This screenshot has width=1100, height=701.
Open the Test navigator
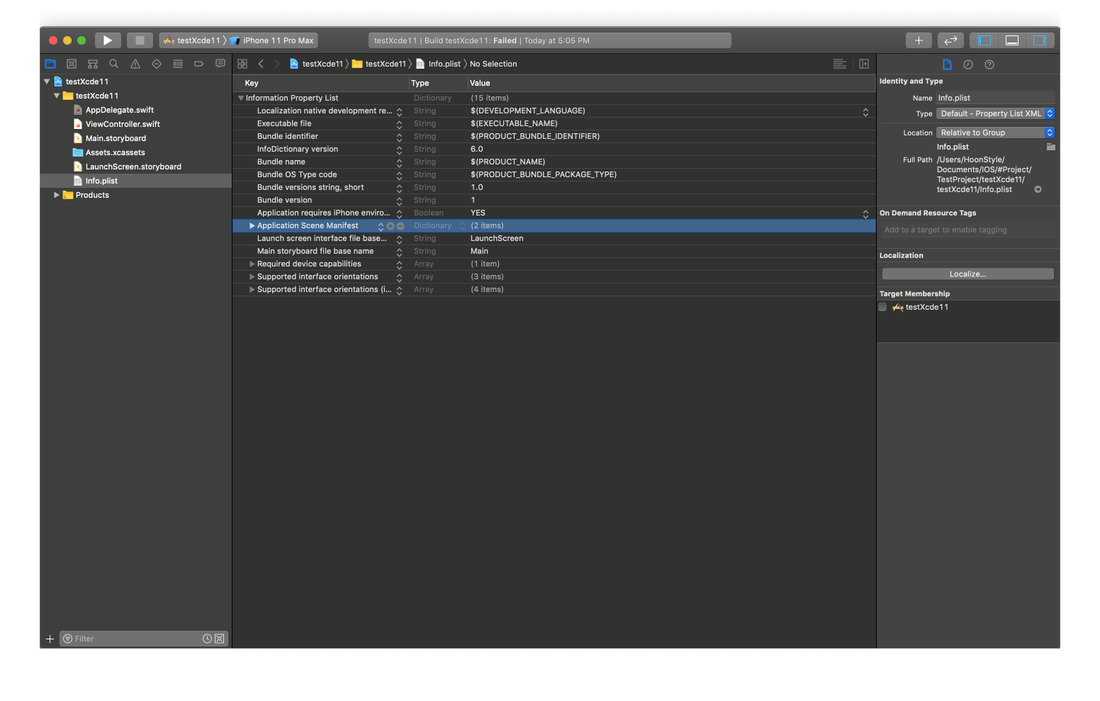pyautogui.click(x=157, y=64)
